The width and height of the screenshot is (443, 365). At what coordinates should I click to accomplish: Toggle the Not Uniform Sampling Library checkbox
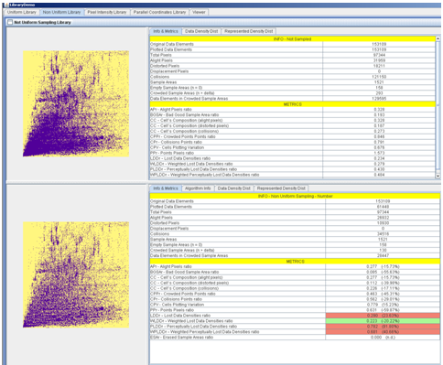(10, 22)
